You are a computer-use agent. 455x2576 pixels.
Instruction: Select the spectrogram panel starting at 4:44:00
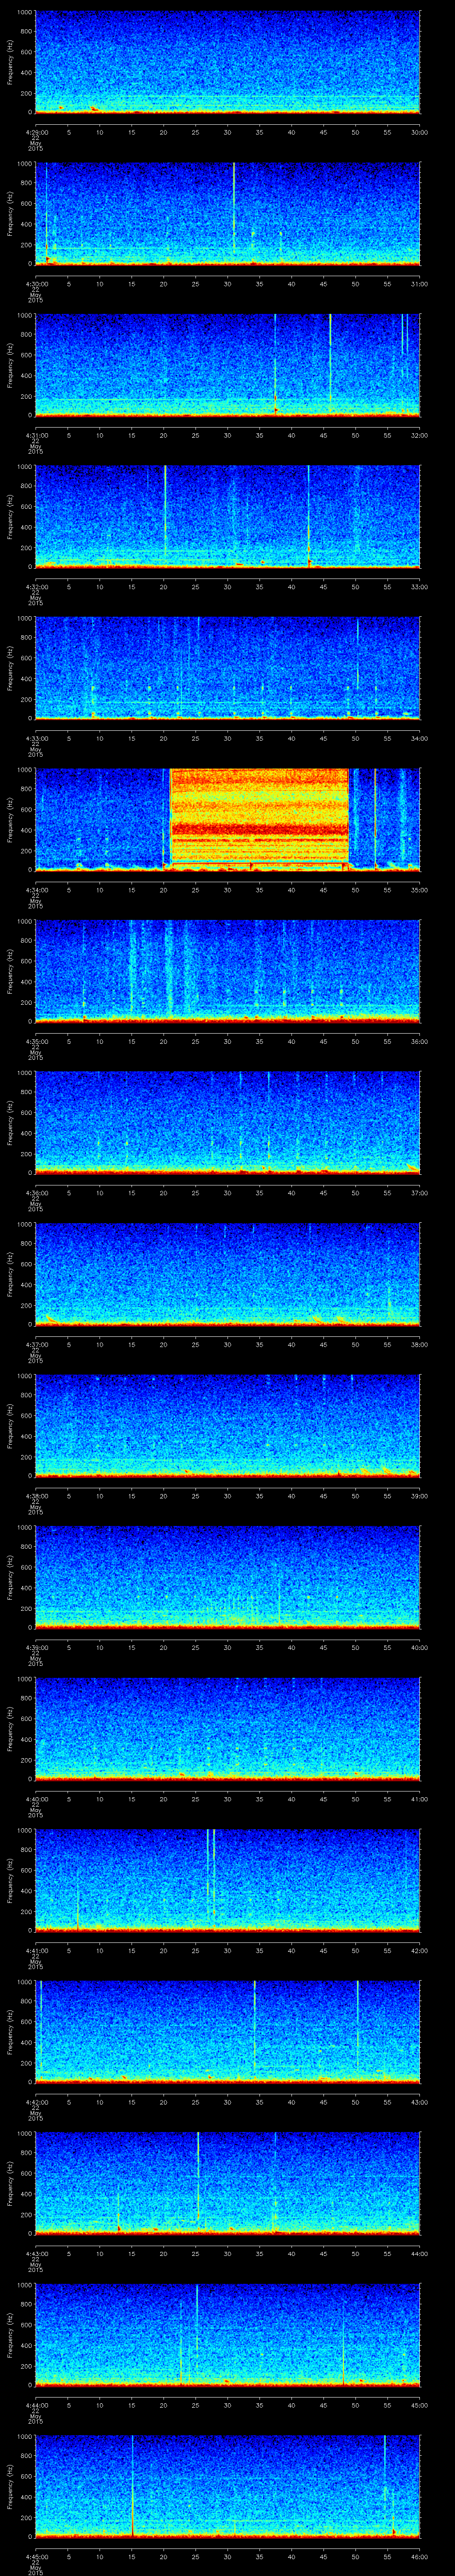coord(228,2335)
